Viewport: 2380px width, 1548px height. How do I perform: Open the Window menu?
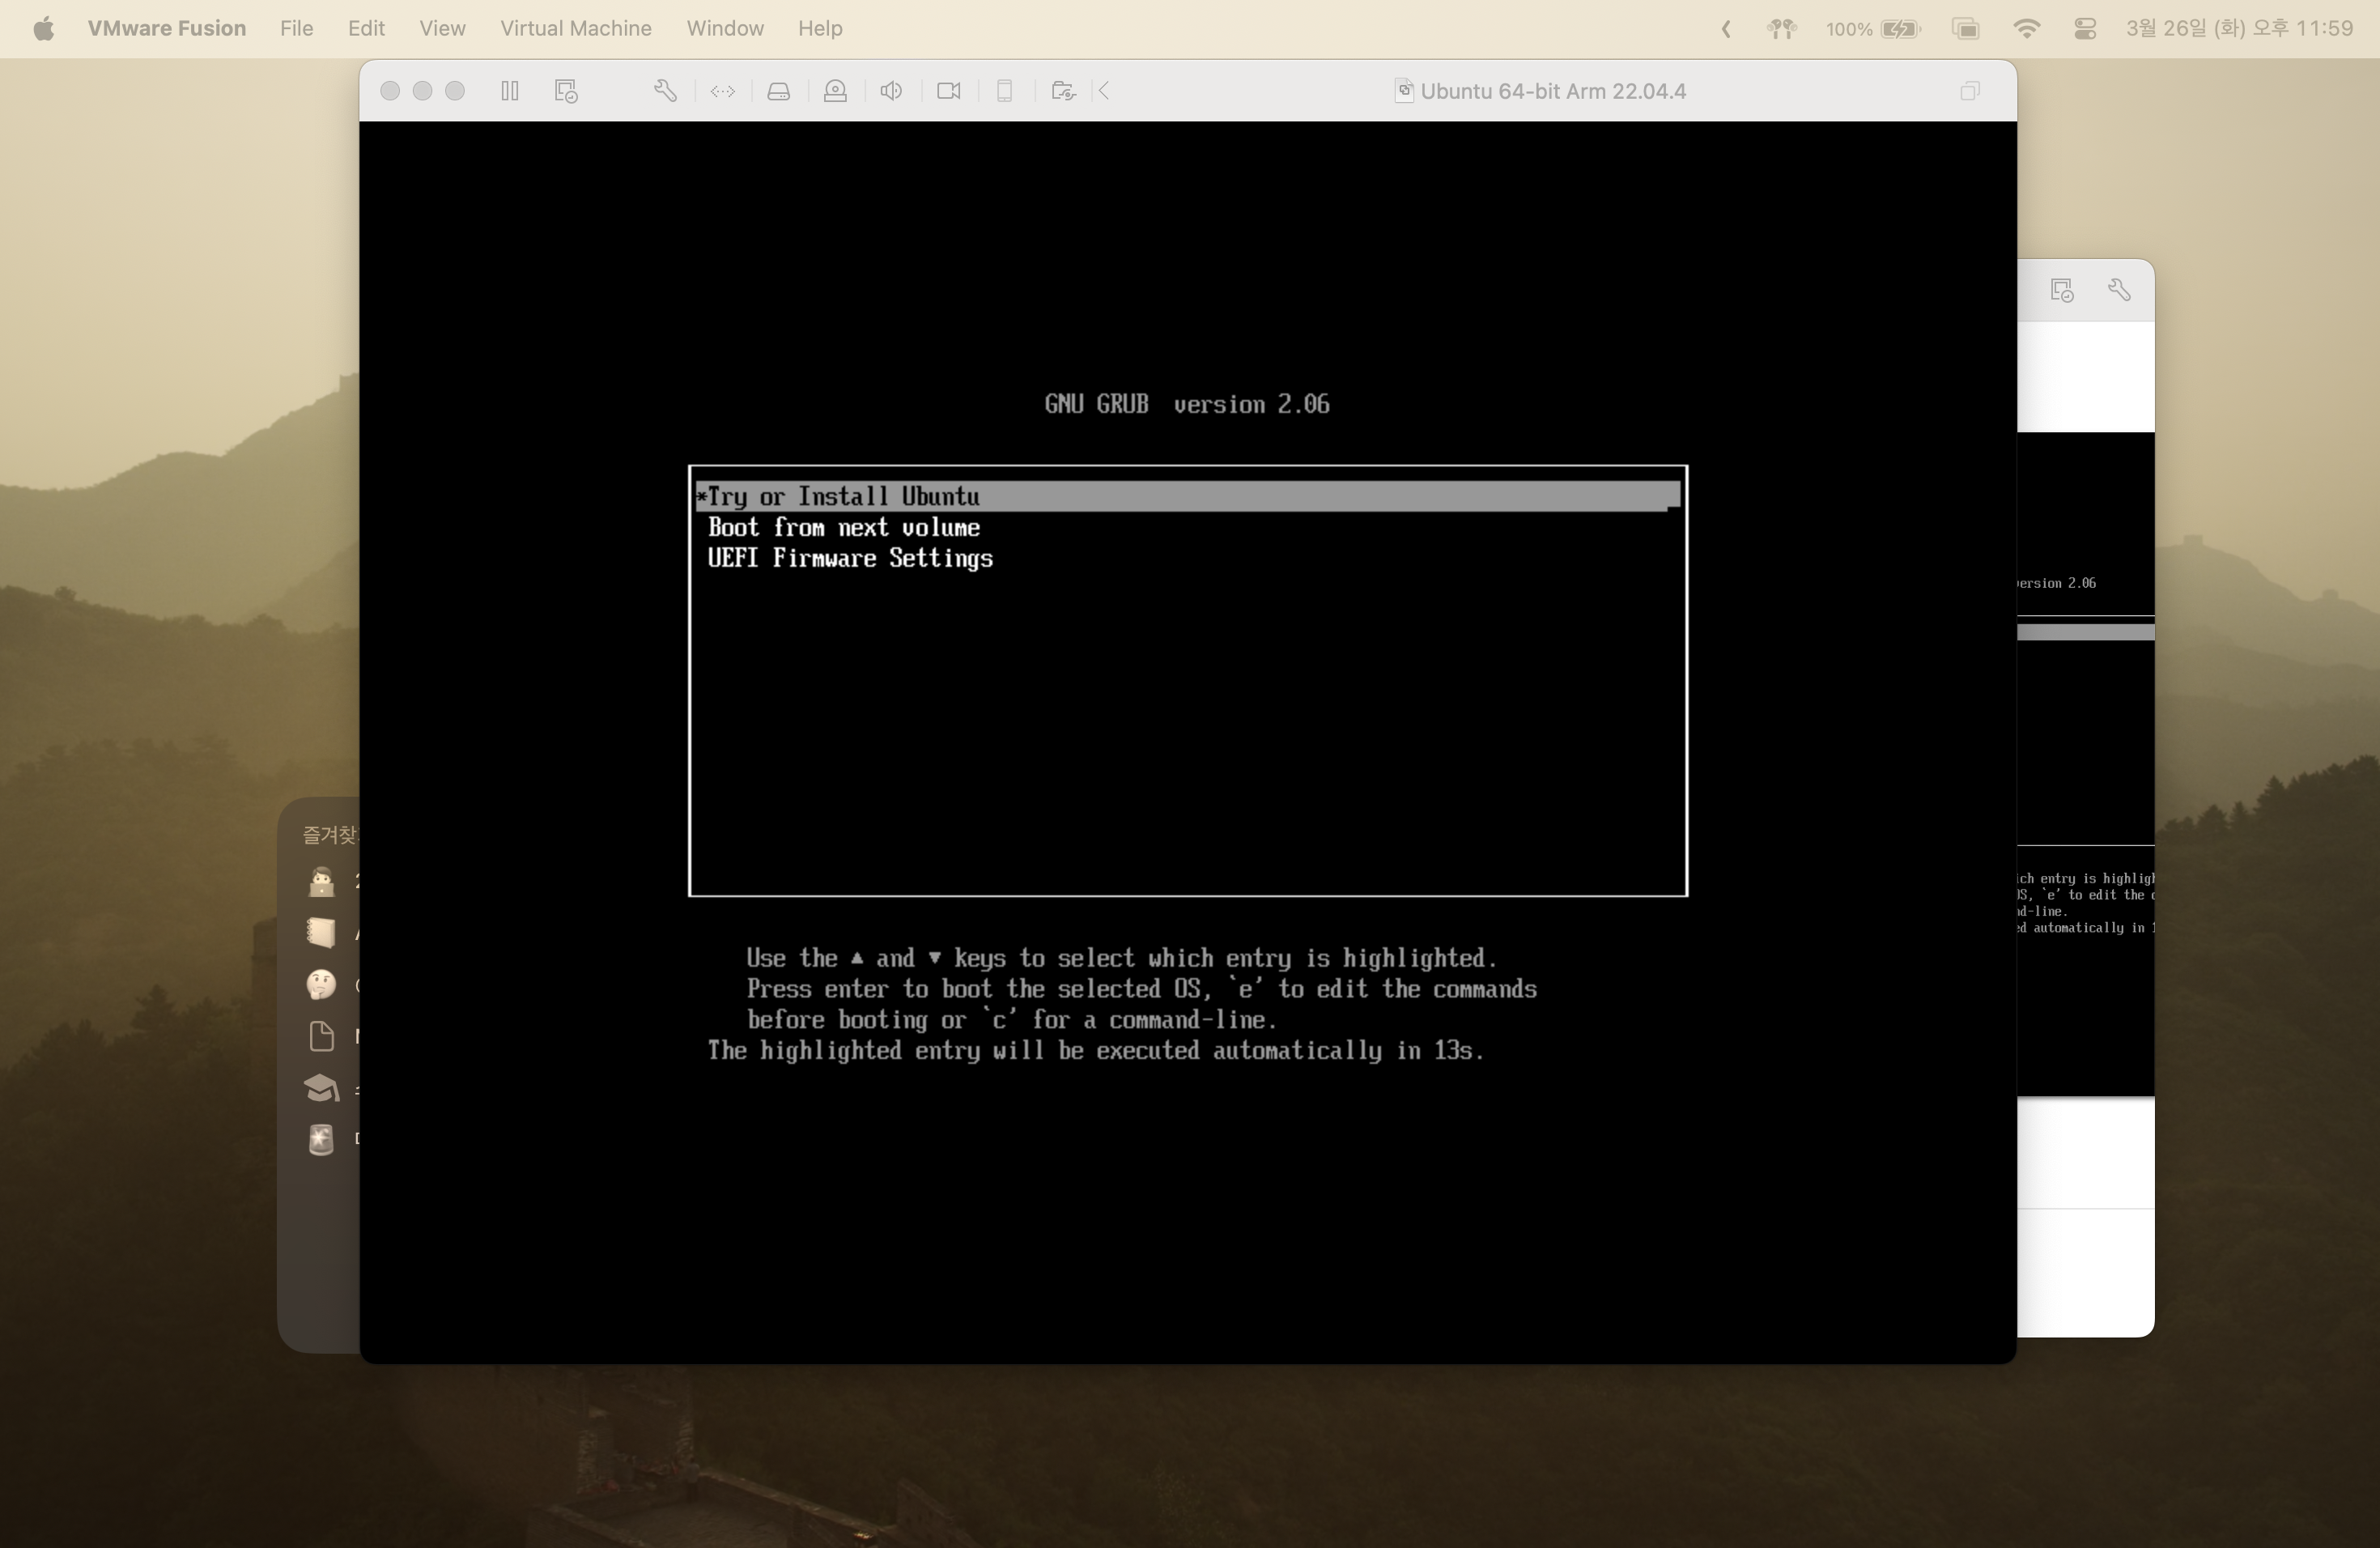pos(725,28)
